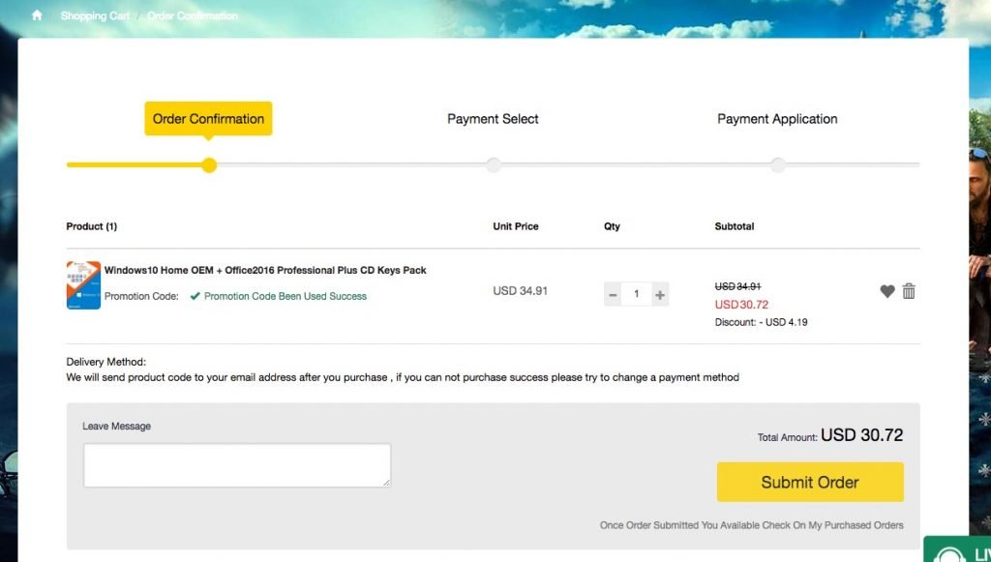The image size is (991, 562).
Task: Open live chat headset widget
Action: (x=957, y=549)
